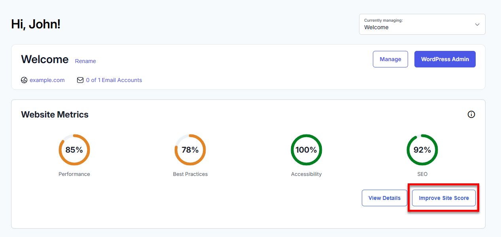Click the Website Metrics info icon
The image size is (501, 237).
coord(471,114)
